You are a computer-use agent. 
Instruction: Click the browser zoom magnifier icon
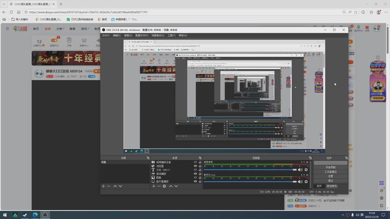[x=344, y=12]
